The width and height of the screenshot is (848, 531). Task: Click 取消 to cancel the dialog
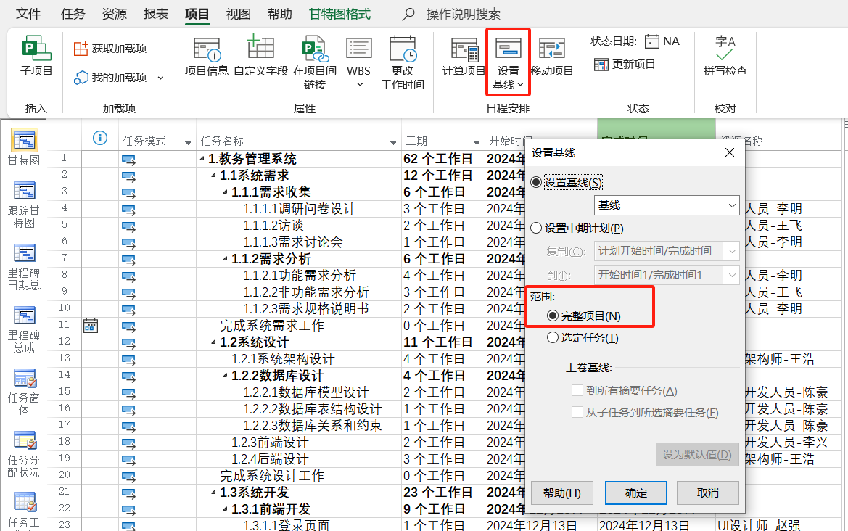[707, 493]
